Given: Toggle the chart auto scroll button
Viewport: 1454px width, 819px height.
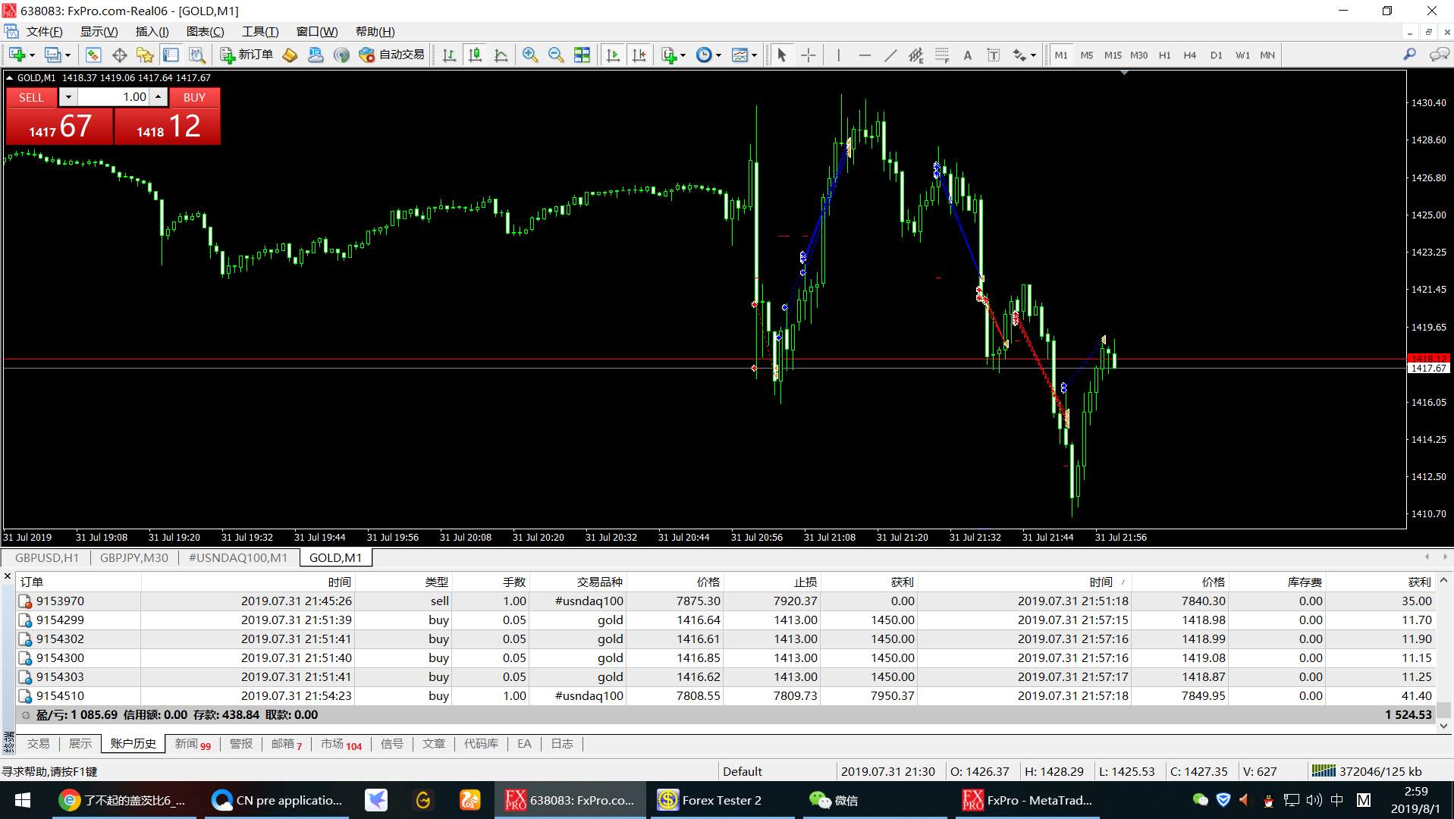Looking at the screenshot, I should pyautogui.click(x=613, y=55).
